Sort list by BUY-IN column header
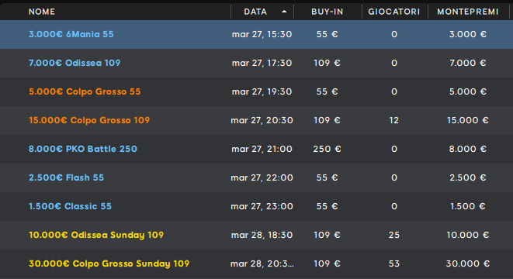Screen dimensions: 513x279 click(328, 12)
